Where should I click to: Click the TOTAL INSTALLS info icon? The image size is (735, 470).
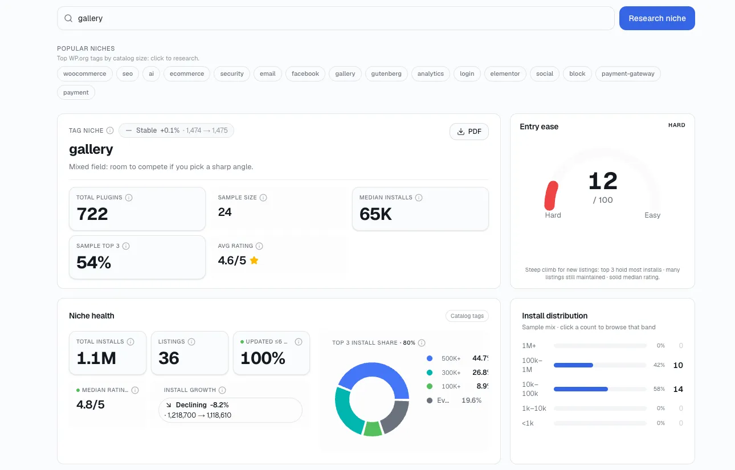pos(130,342)
